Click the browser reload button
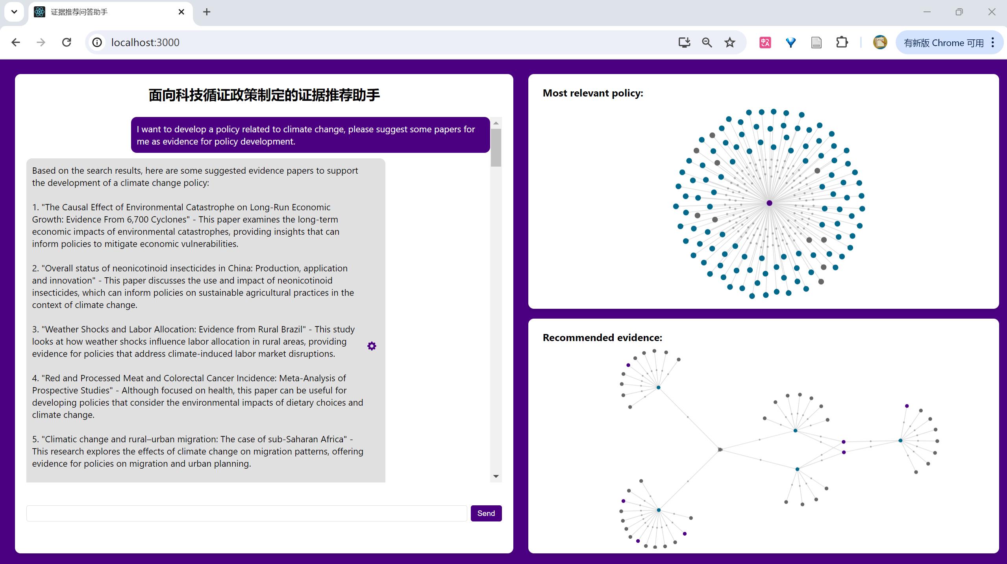The image size is (1007, 564). [x=67, y=43]
